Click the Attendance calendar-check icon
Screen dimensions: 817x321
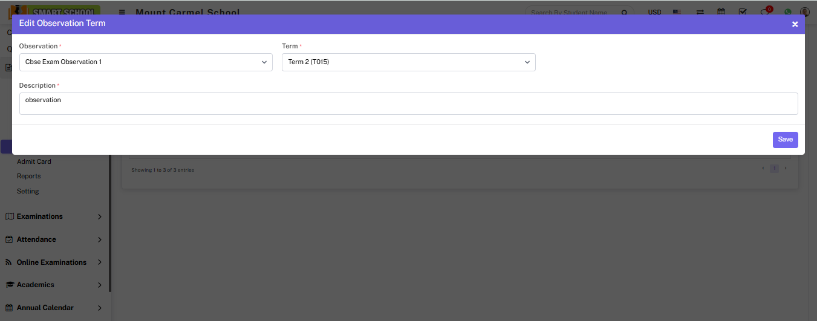point(9,239)
